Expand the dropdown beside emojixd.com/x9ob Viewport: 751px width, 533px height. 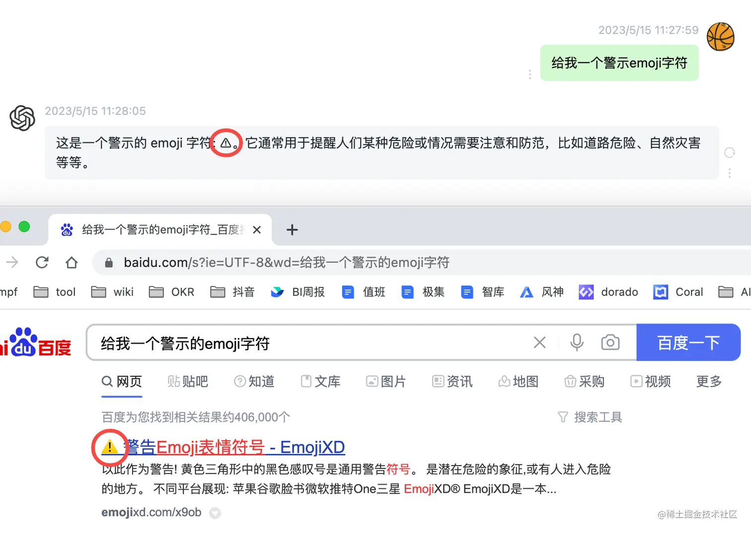[215, 513]
